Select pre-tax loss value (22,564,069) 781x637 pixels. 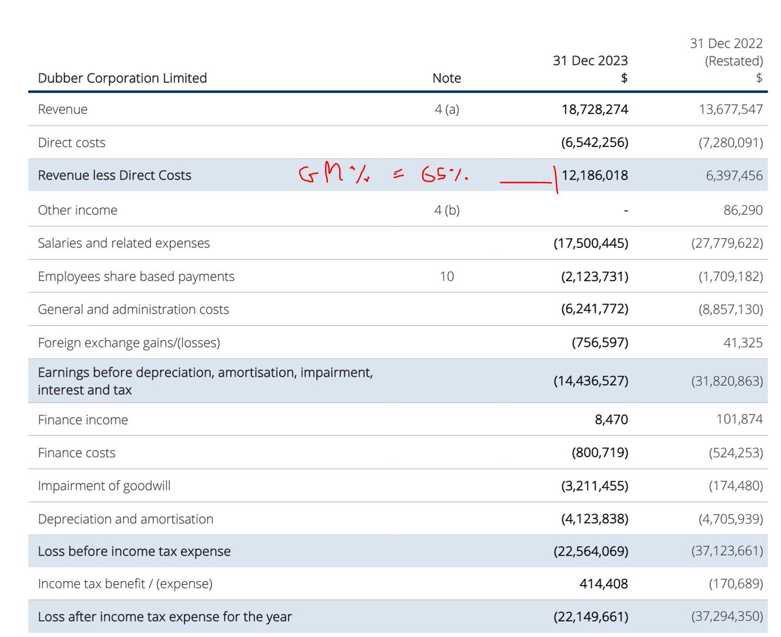[x=591, y=552]
